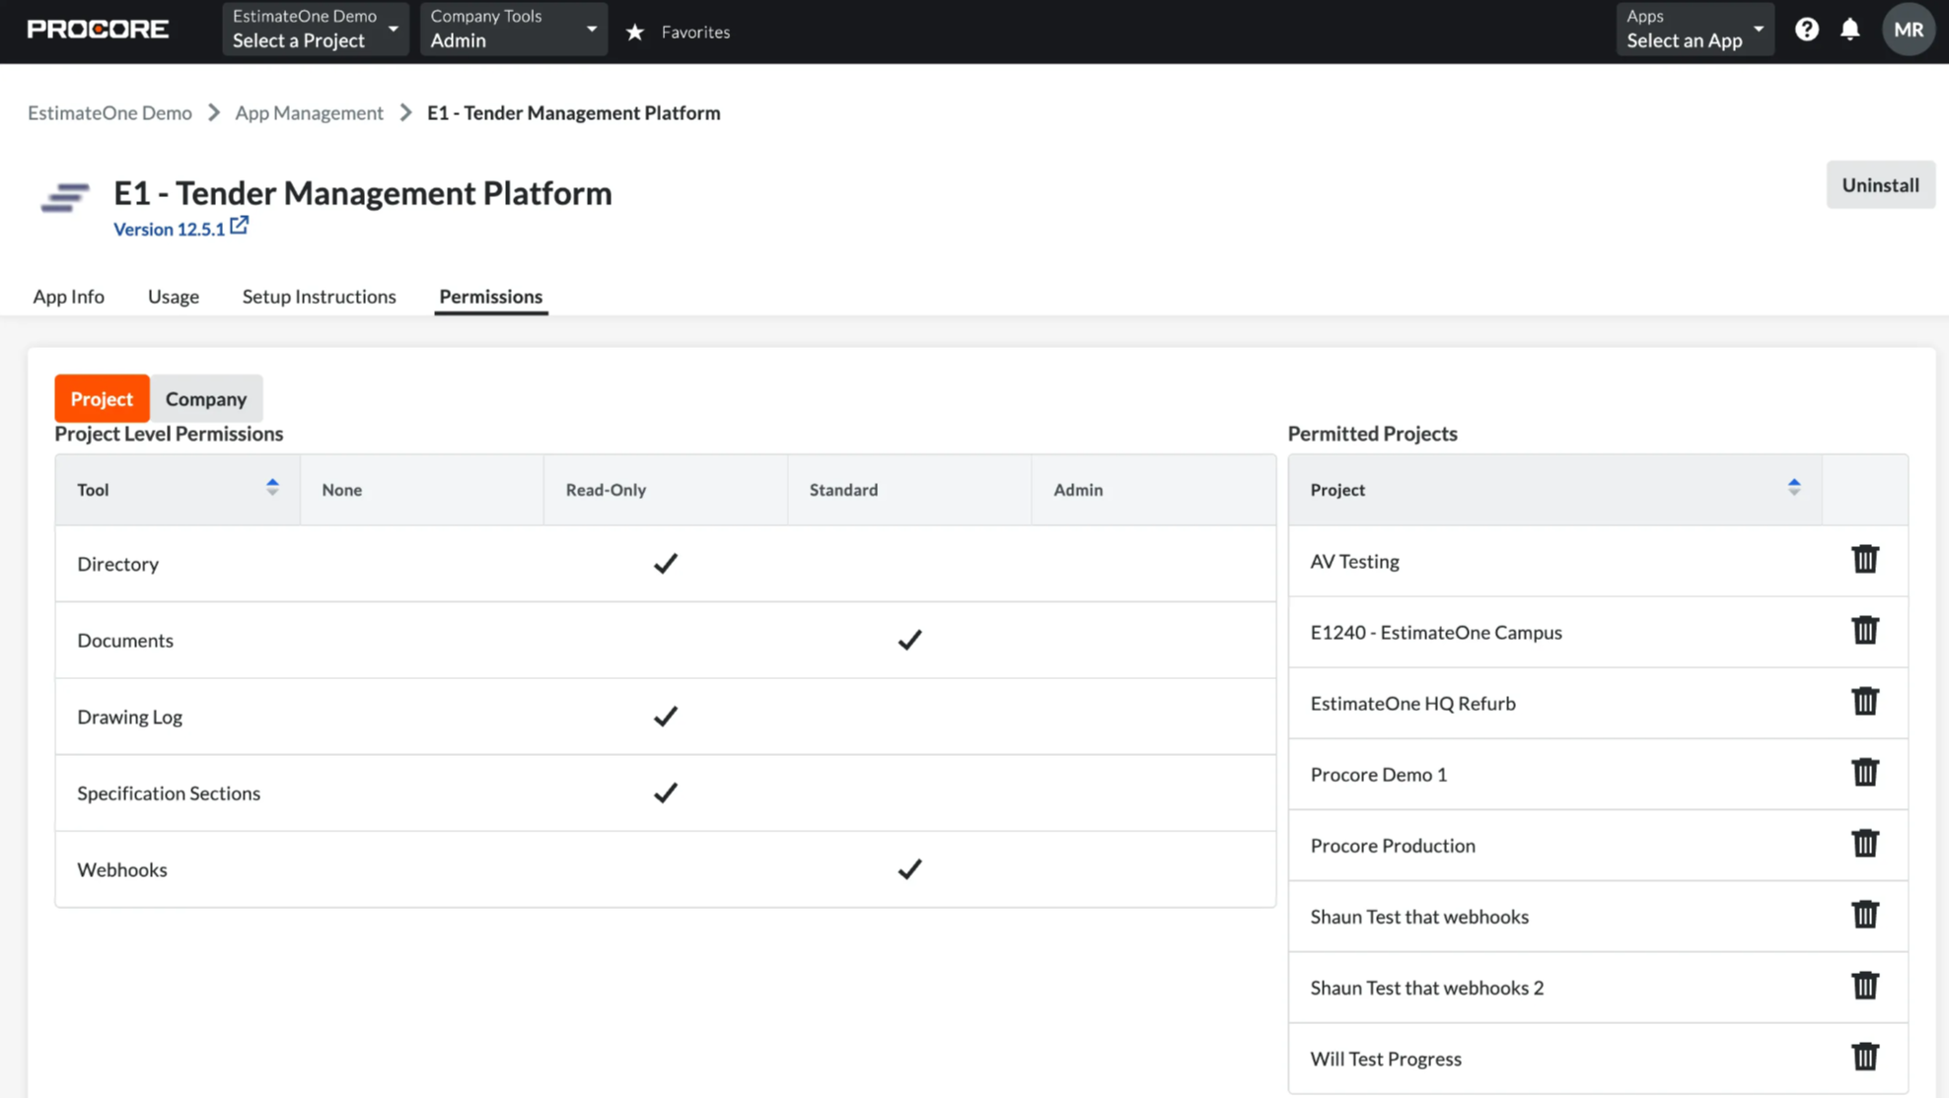1949x1098 pixels.
Task: Switch to Company level permissions
Action: coord(206,398)
